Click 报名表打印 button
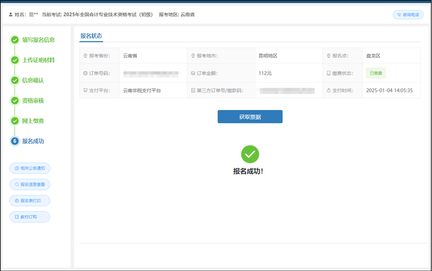The image size is (432, 271). [x=30, y=201]
